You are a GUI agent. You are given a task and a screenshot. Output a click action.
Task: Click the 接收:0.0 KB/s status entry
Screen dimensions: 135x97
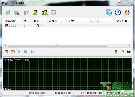(x=63, y=93)
